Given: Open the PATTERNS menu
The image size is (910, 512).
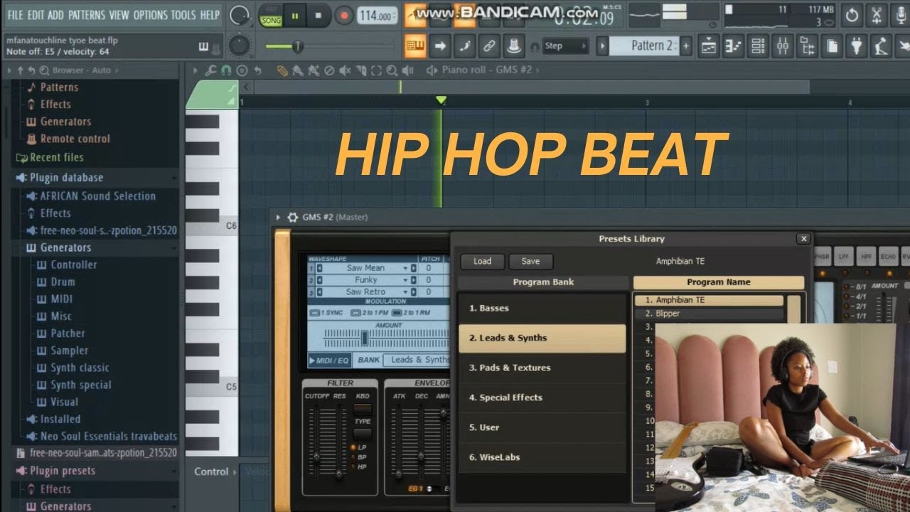Looking at the screenshot, I should (x=87, y=15).
